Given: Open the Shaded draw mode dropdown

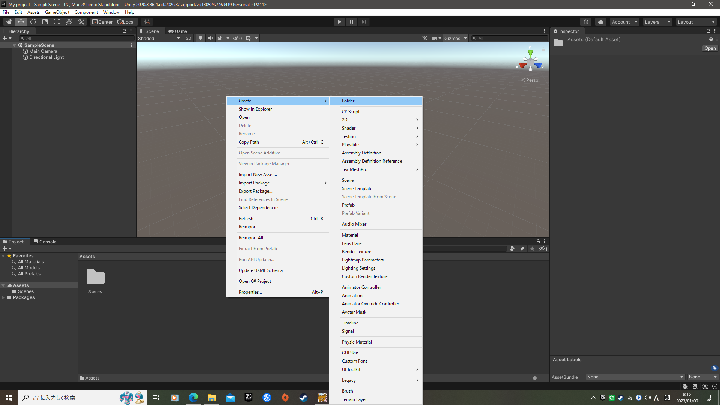Looking at the screenshot, I should pyautogui.click(x=159, y=38).
